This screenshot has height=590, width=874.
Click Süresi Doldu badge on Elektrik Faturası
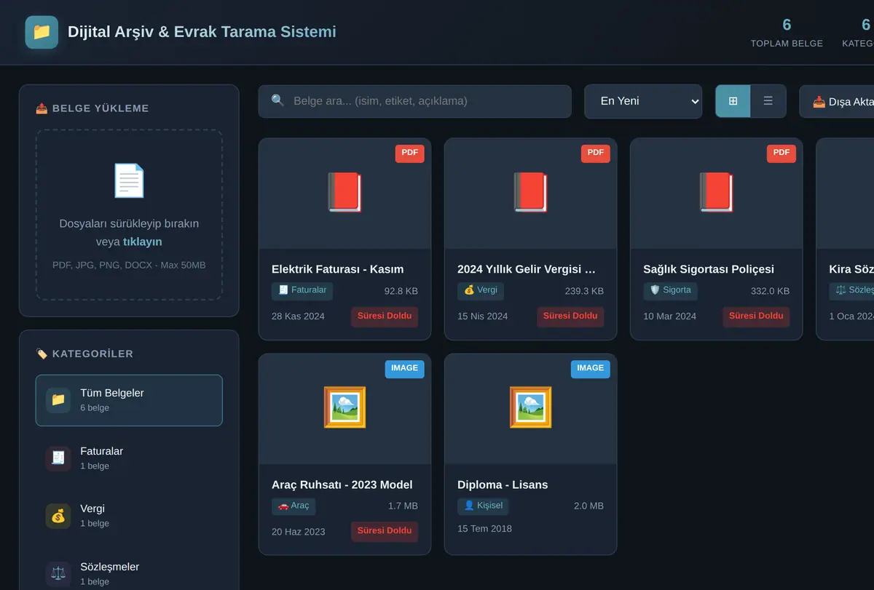point(385,316)
